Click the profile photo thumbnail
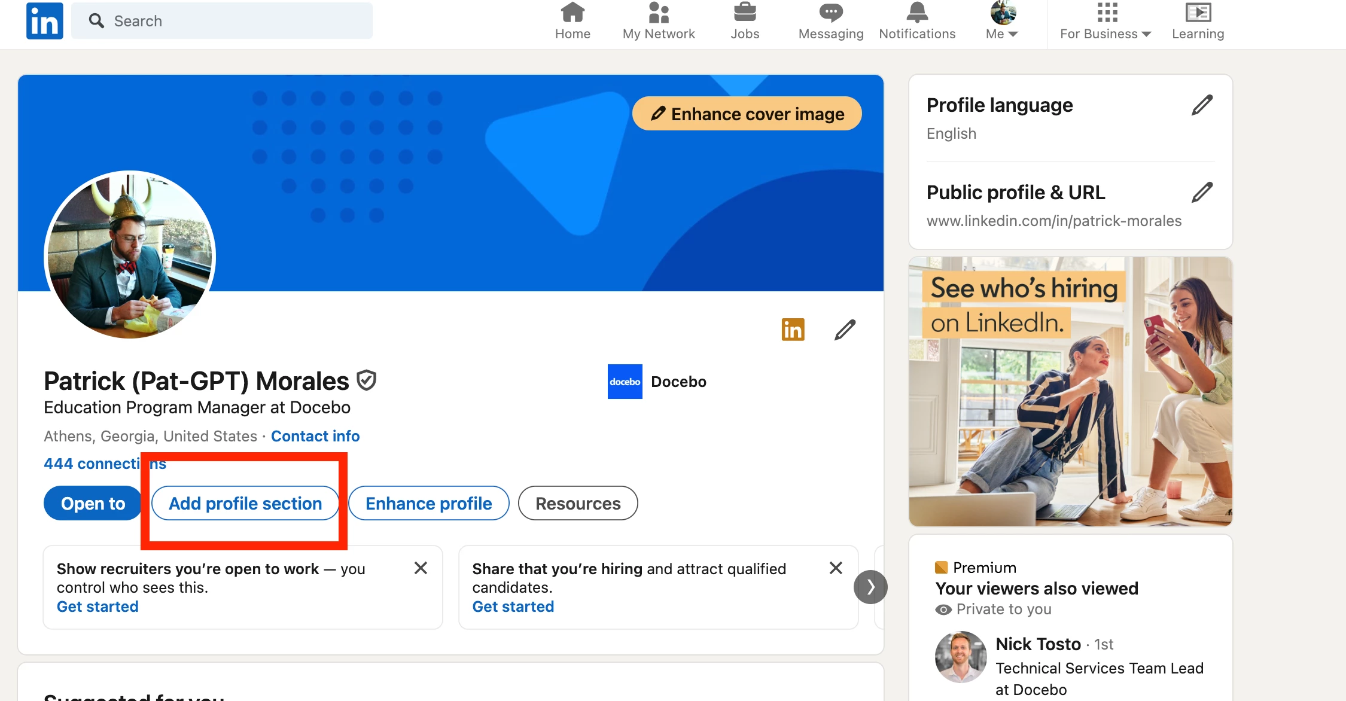 [x=130, y=255]
